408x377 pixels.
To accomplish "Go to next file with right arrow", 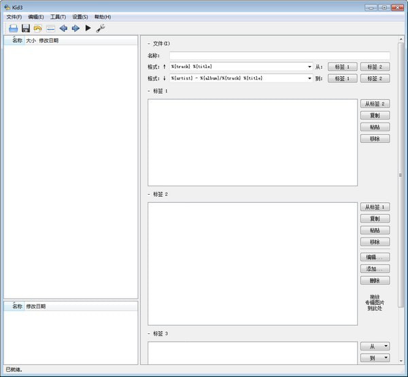I will (x=75, y=29).
